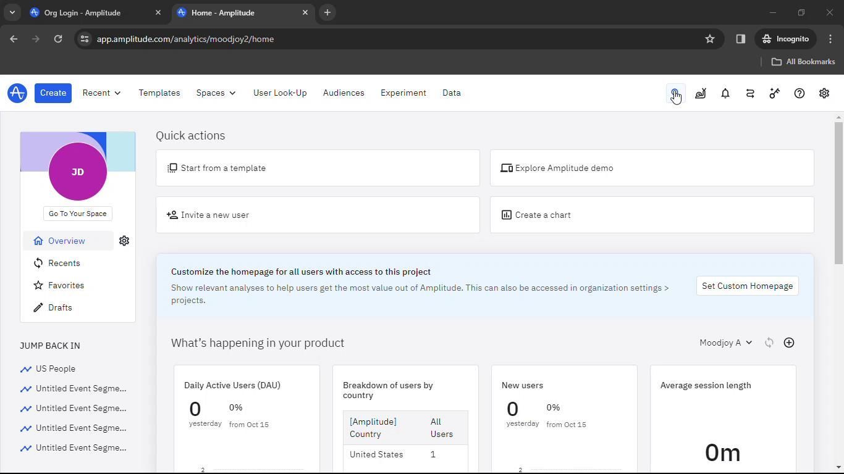
Task: Open the notifications bell
Action: tap(725, 93)
